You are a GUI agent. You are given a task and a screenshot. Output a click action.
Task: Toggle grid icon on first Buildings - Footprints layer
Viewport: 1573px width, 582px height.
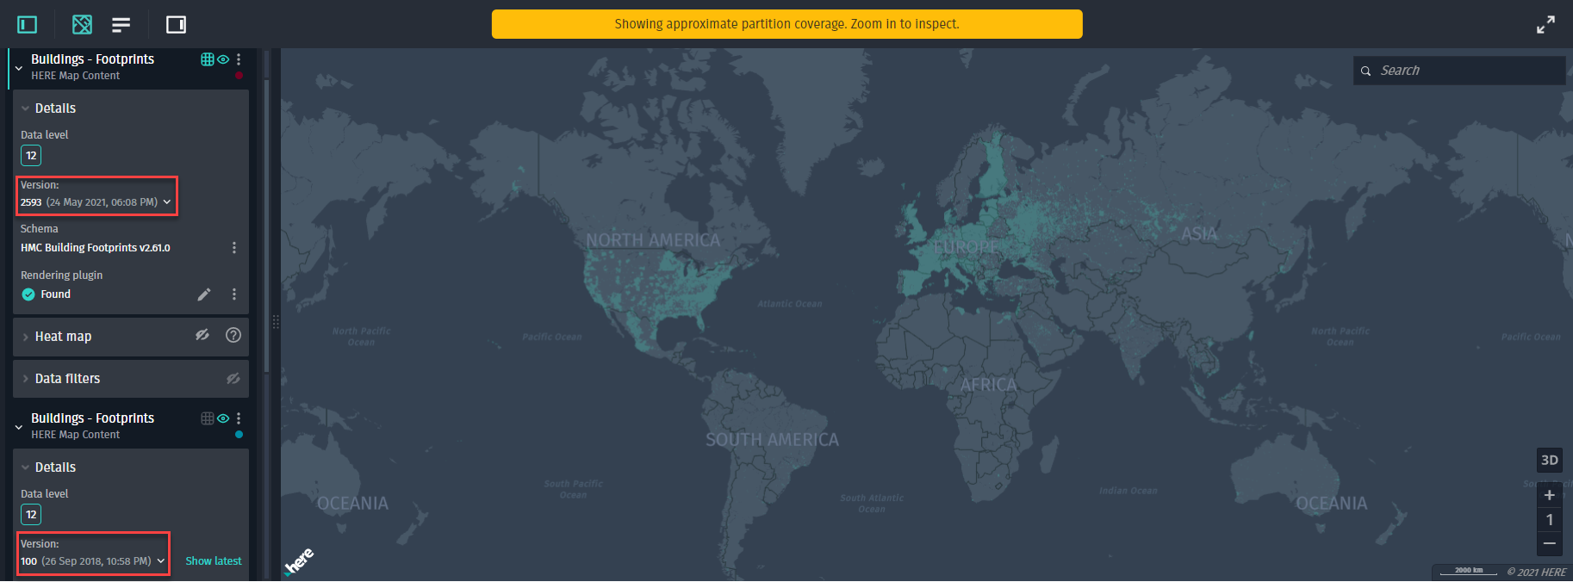click(x=208, y=59)
